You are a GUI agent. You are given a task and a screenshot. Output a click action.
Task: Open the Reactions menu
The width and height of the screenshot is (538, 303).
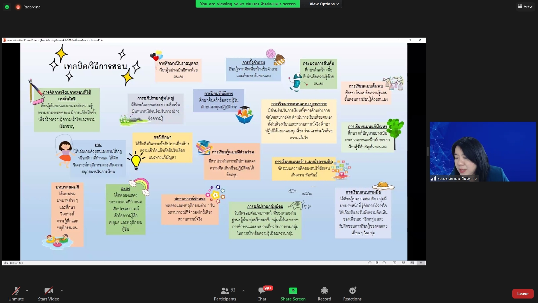[353, 293]
